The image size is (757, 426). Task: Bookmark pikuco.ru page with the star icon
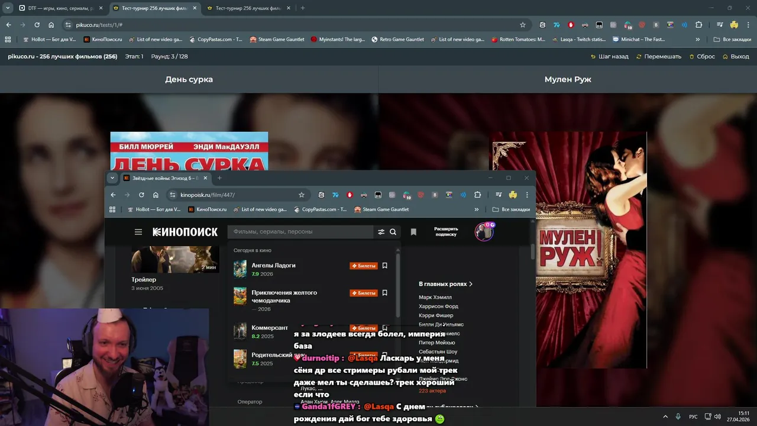pyautogui.click(x=523, y=25)
